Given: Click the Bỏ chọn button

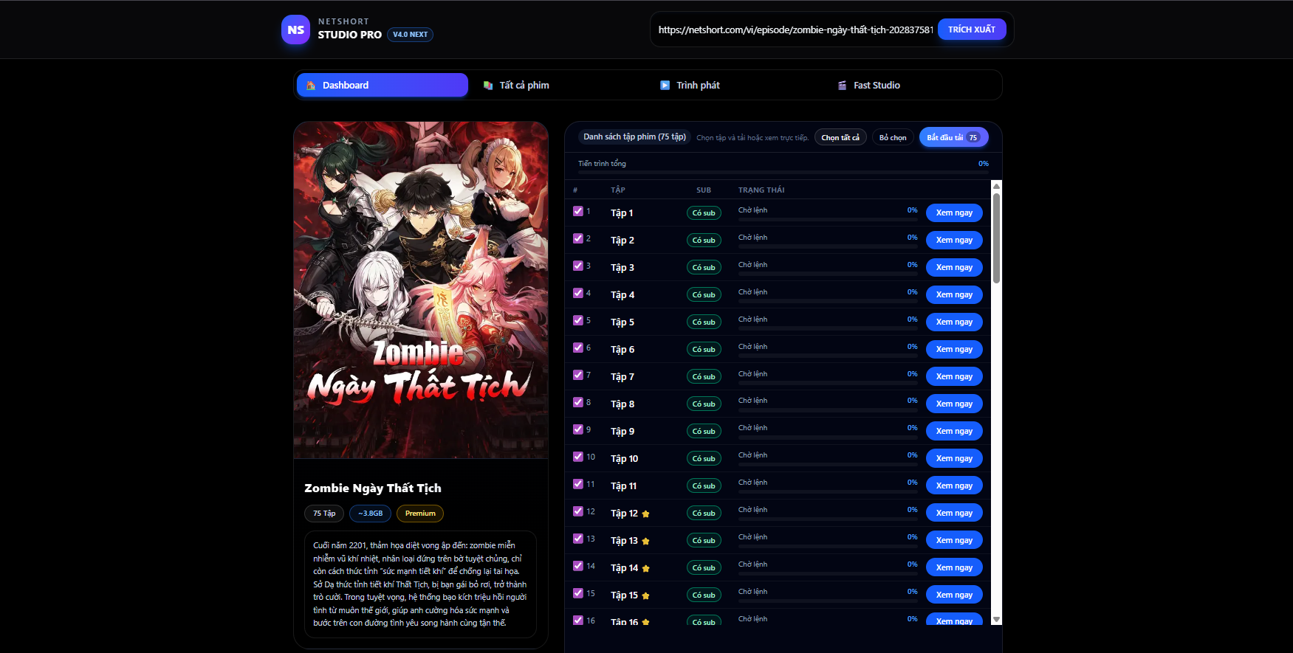Looking at the screenshot, I should [893, 137].
